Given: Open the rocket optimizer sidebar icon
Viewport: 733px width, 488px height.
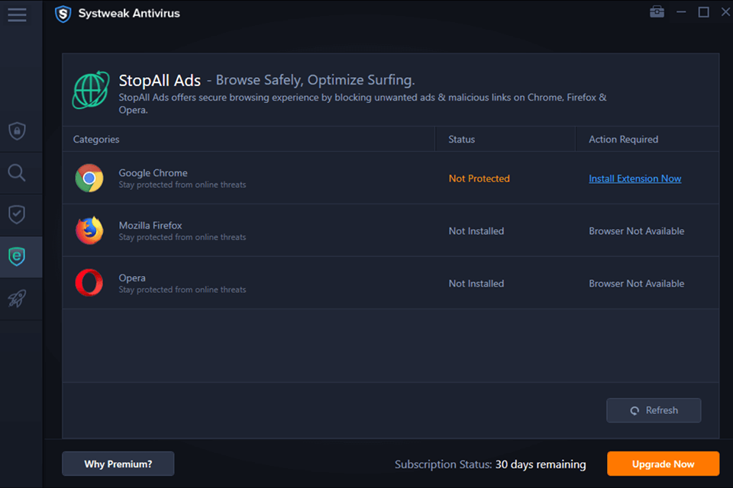Looking at the screenshot, I should click(17, 298).
